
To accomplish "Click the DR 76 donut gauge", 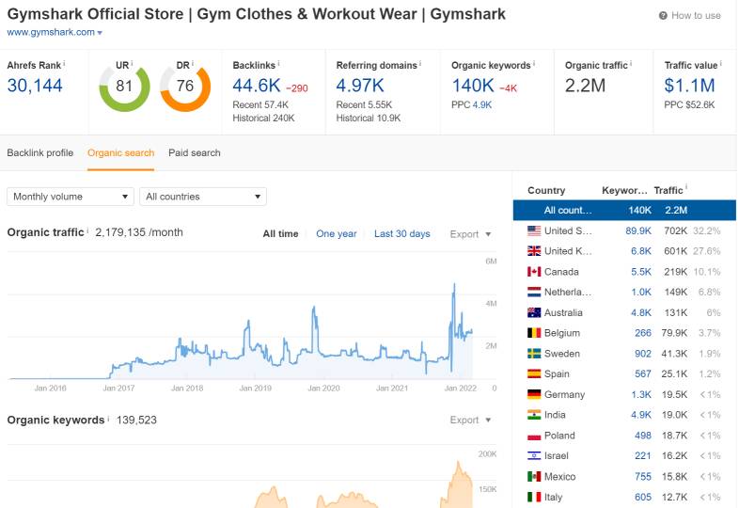I will coord(185,87).
